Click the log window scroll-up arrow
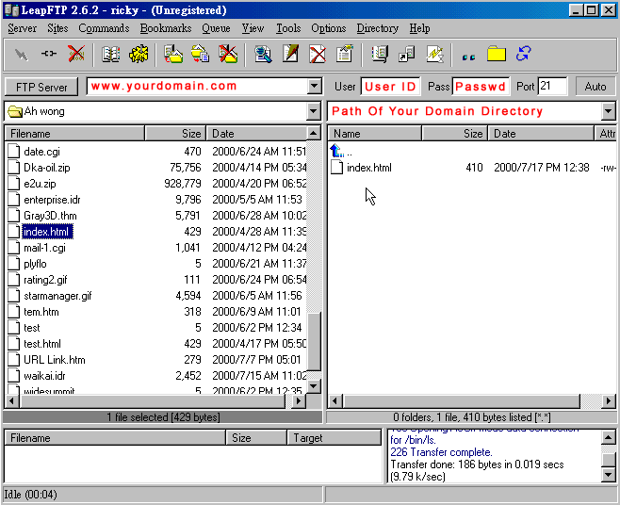 click(x=608, y=437)
